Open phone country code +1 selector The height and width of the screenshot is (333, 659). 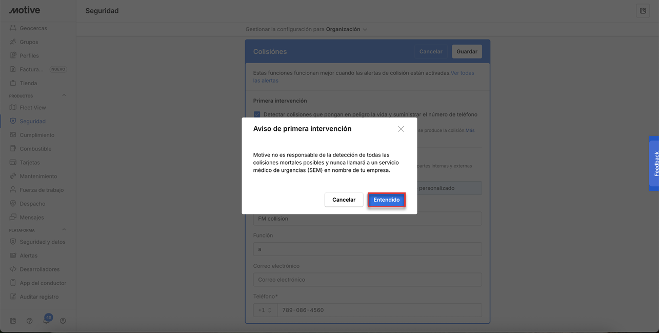(x=265, y=310)
